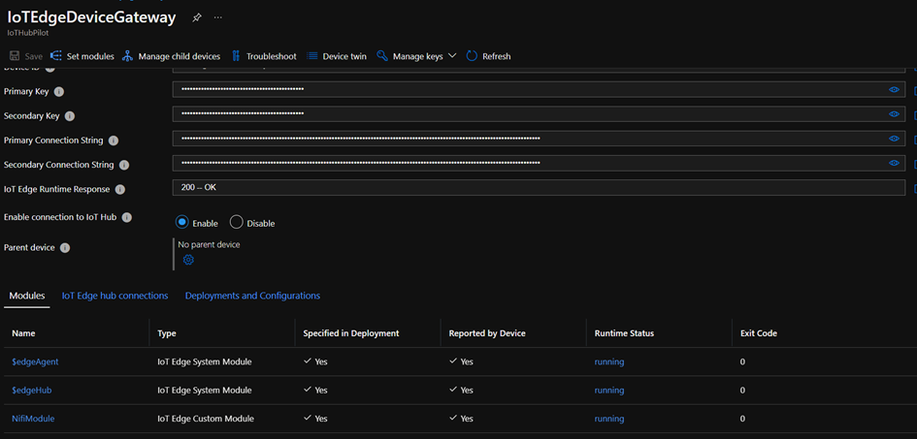This screenshot has height=439, width=917.
Task: Click the Type column header
Action: click(167, 333)
